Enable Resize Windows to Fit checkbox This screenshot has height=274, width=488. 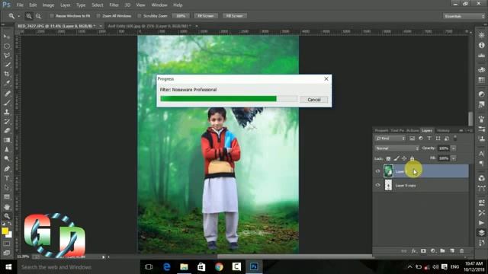pos(52,16)
